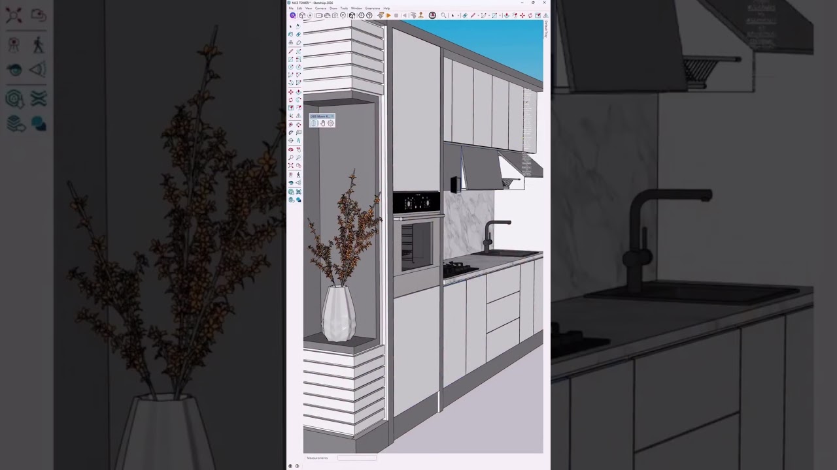The width and height of the screenshot is (837, 470).
Task: Pick the Polygon tool in left toolbar
Action: click(x=299, y=67)
